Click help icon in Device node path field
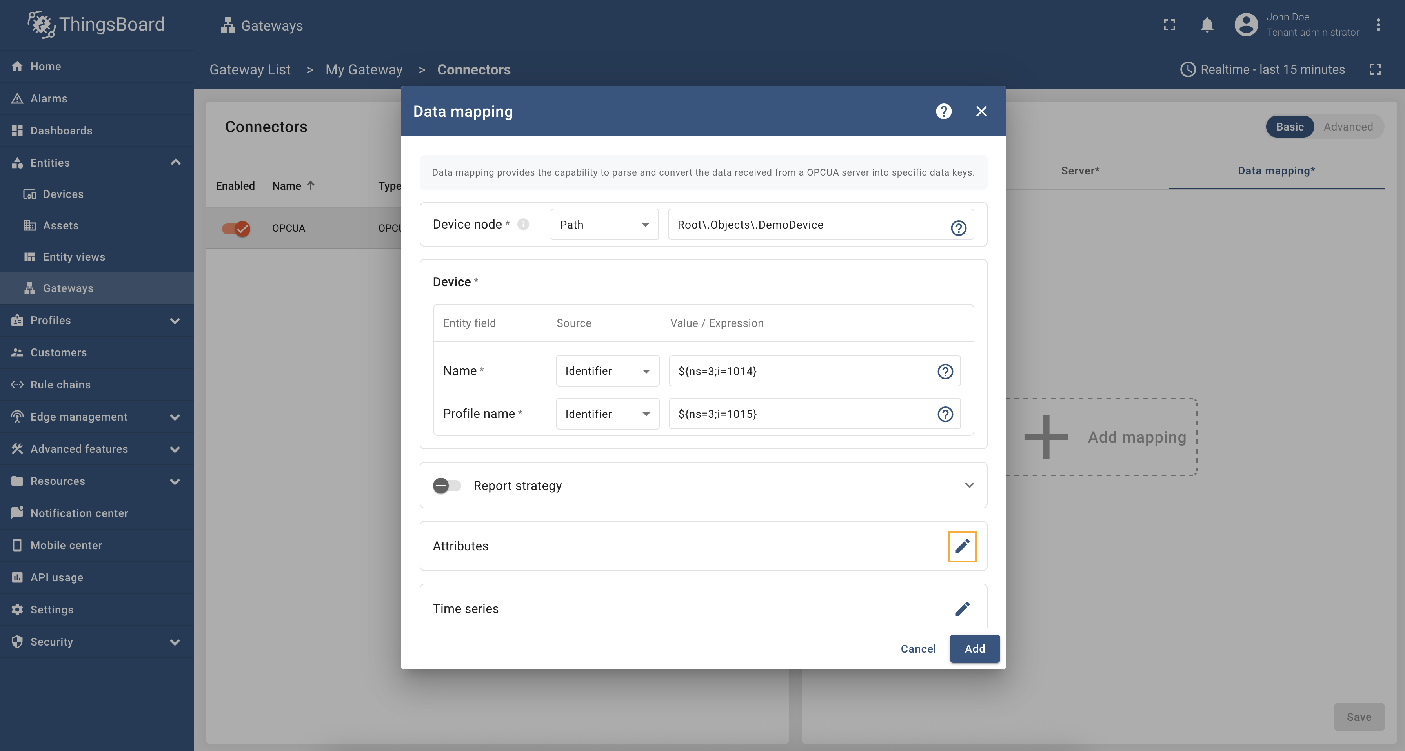 point(958,227)
